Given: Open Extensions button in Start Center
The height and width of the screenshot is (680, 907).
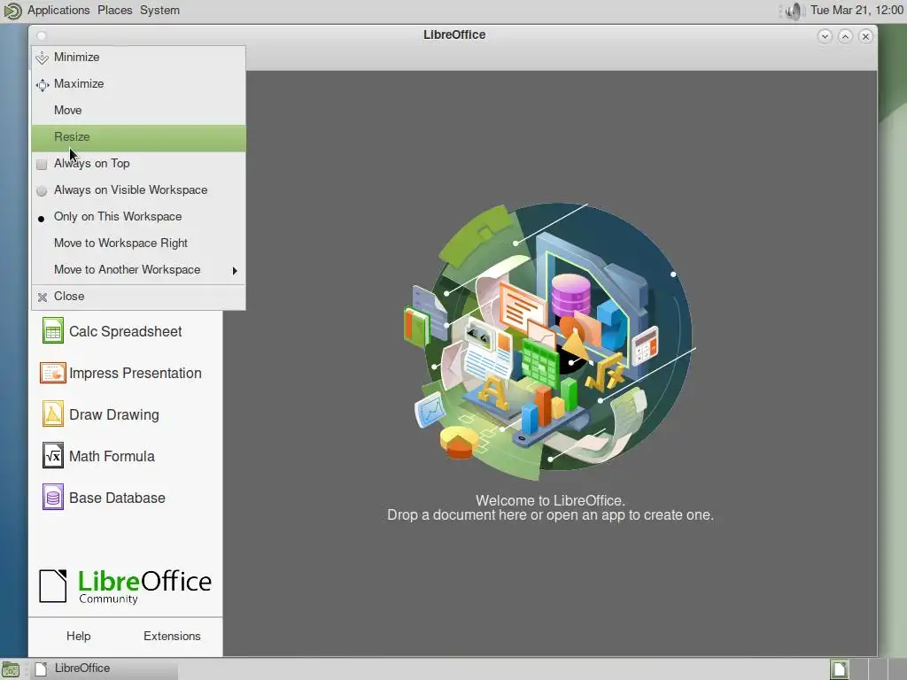Looking at the screenshot, I should pyautogui.click(x=172, y=636).
